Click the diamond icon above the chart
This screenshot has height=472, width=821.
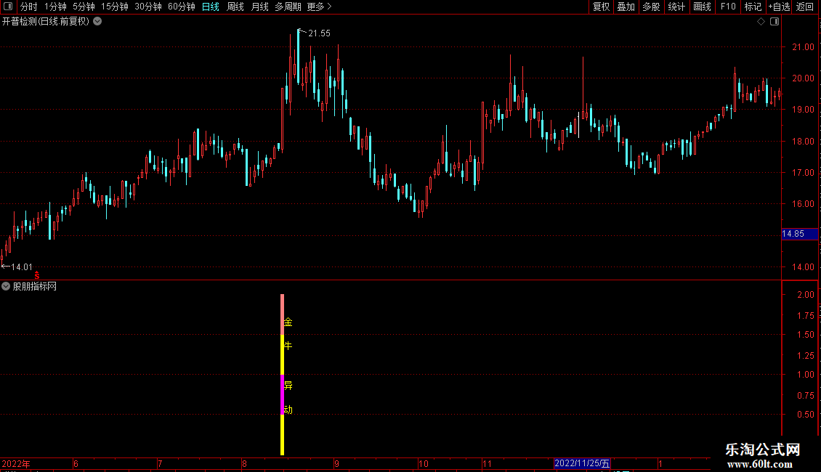[761, 22]
